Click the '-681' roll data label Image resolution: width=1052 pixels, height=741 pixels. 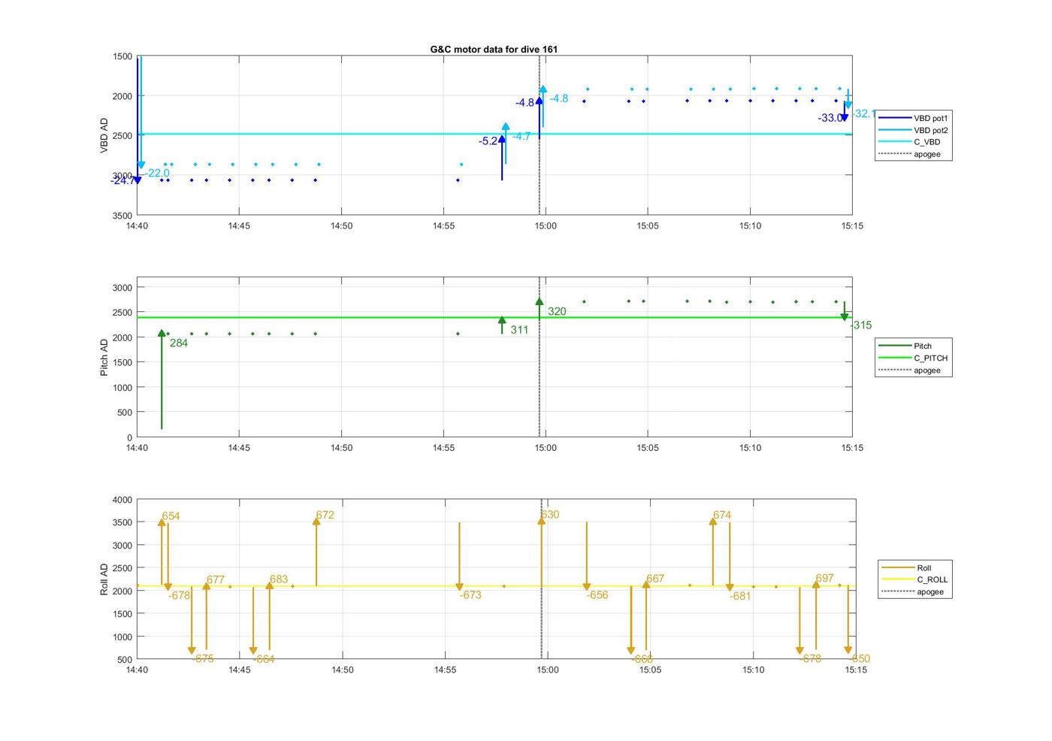740,596
